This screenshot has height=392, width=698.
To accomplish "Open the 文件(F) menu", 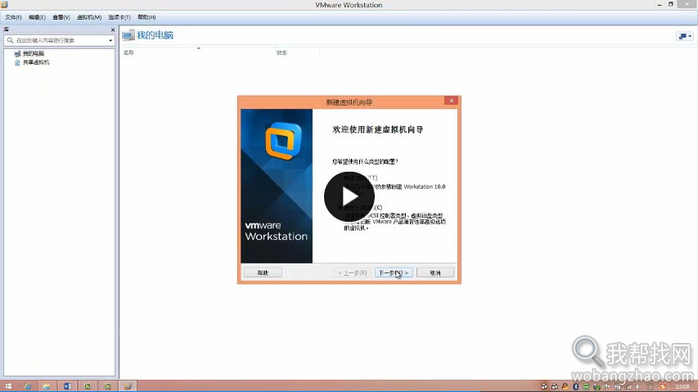I will pyautogui.click(x=13, y=17).
